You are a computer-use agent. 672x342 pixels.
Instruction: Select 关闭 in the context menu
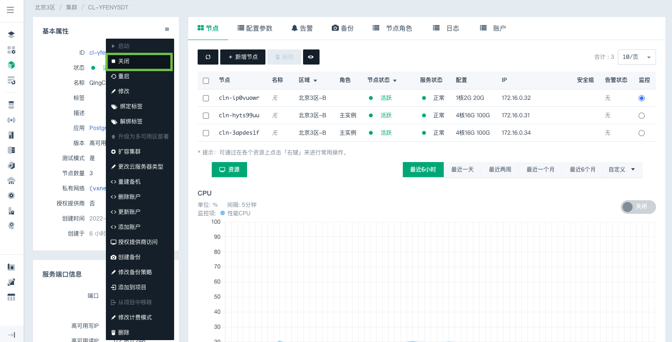140,61
